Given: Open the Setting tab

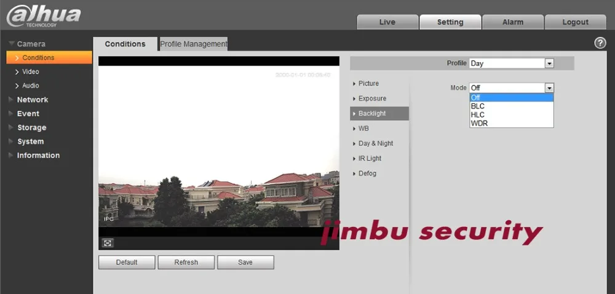Looking at the screenshot, I should pyautogui.click(x=450, y=22).
